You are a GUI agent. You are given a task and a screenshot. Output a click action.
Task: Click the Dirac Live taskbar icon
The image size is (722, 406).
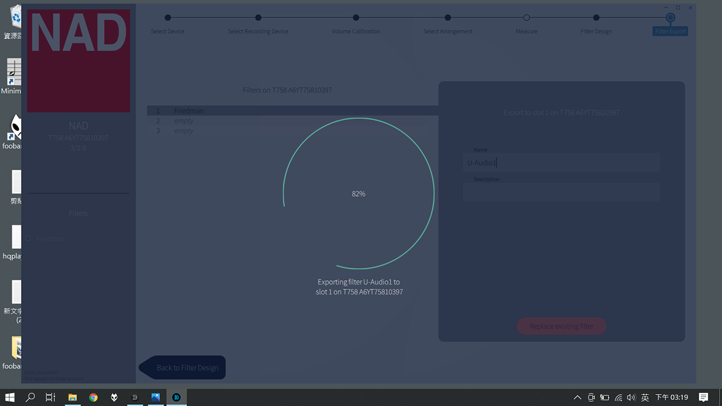point(176,397)
